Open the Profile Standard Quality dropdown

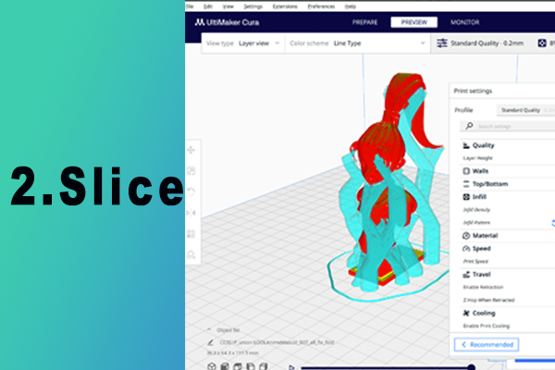pyautogui.click(x=524, y=109)
